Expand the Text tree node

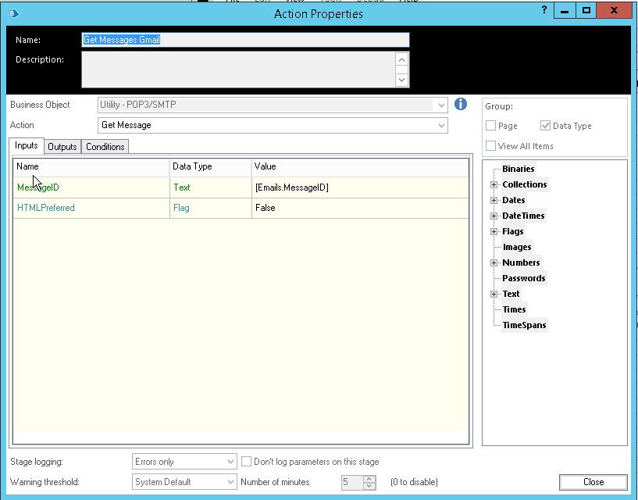(x=494, y=294)
